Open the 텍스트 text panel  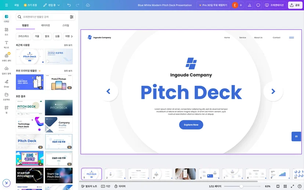6,44
